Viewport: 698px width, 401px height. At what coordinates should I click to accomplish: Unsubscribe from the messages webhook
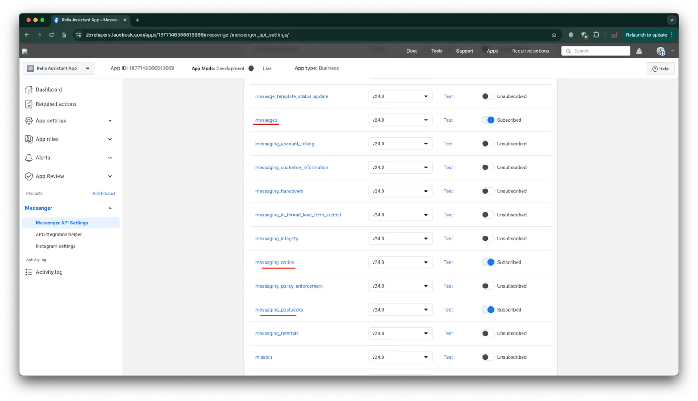pyautogui.click(x=488, y=120)
